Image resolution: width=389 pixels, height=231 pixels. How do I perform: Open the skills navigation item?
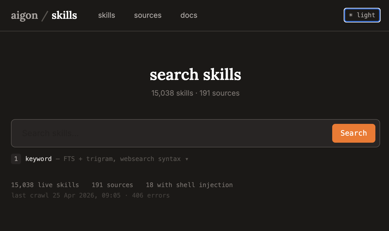[x=107, y=15]
